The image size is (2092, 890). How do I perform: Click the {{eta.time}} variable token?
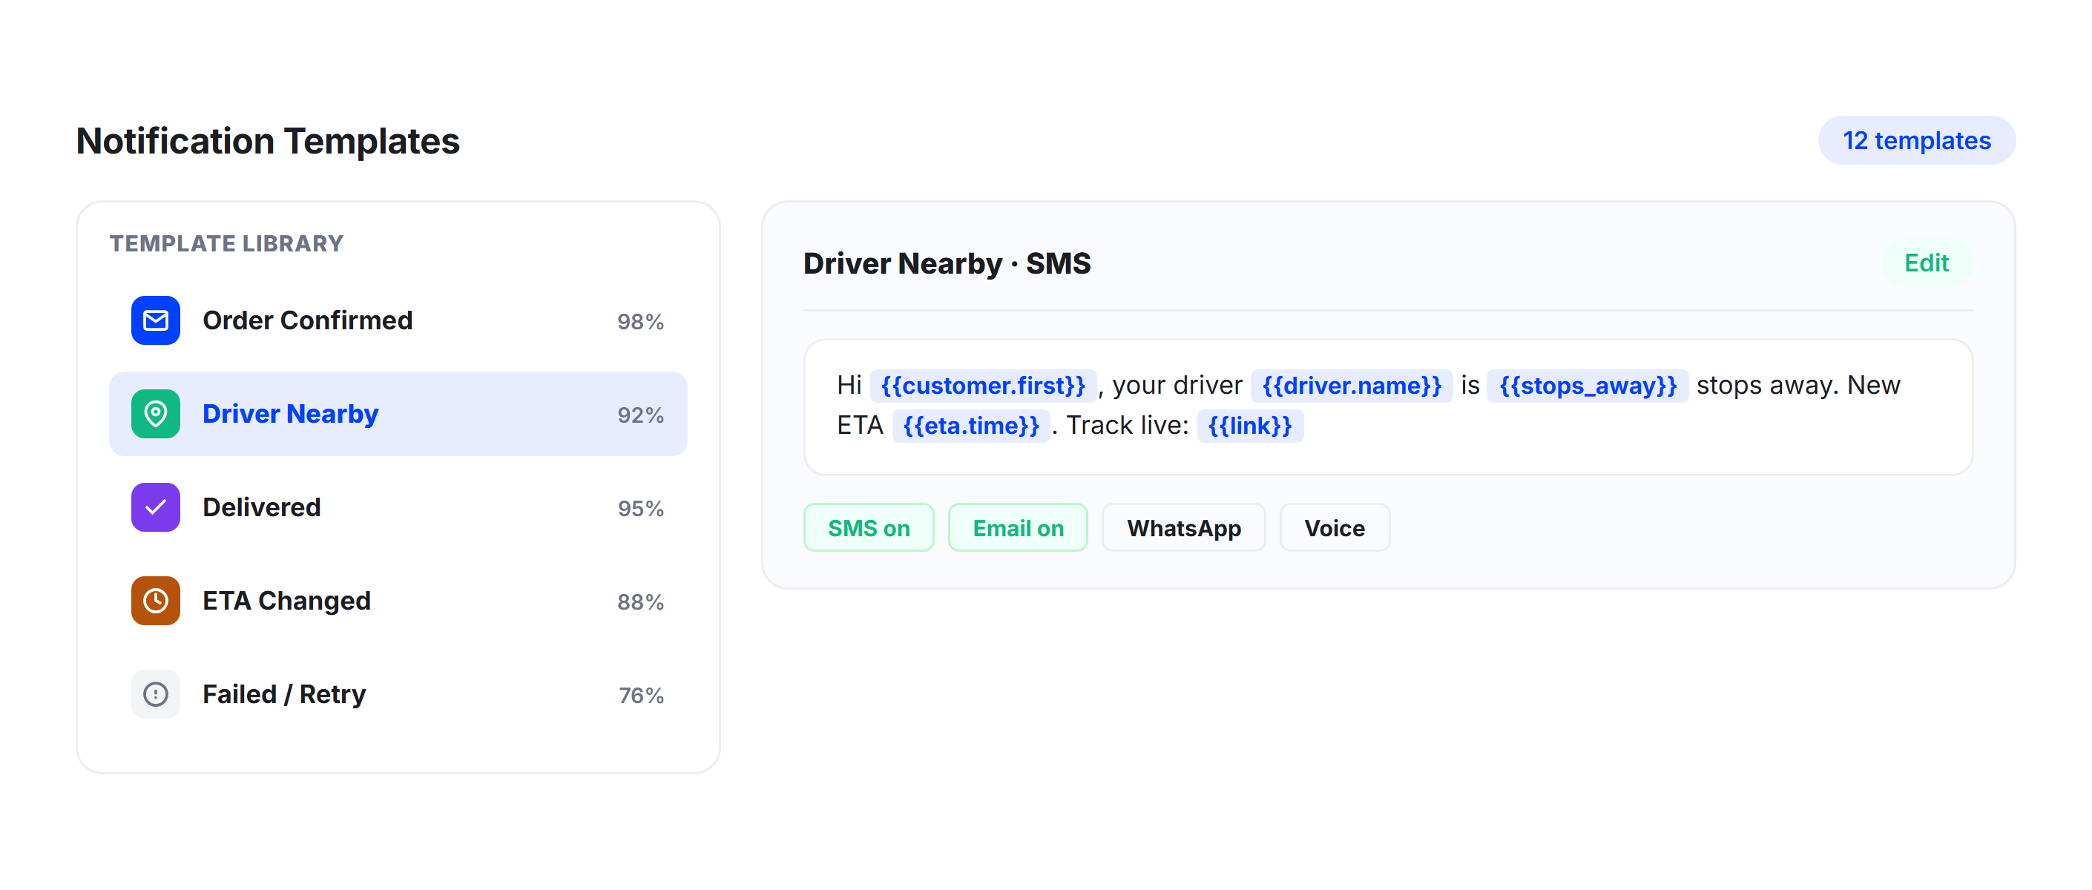(x=970, y=426)
